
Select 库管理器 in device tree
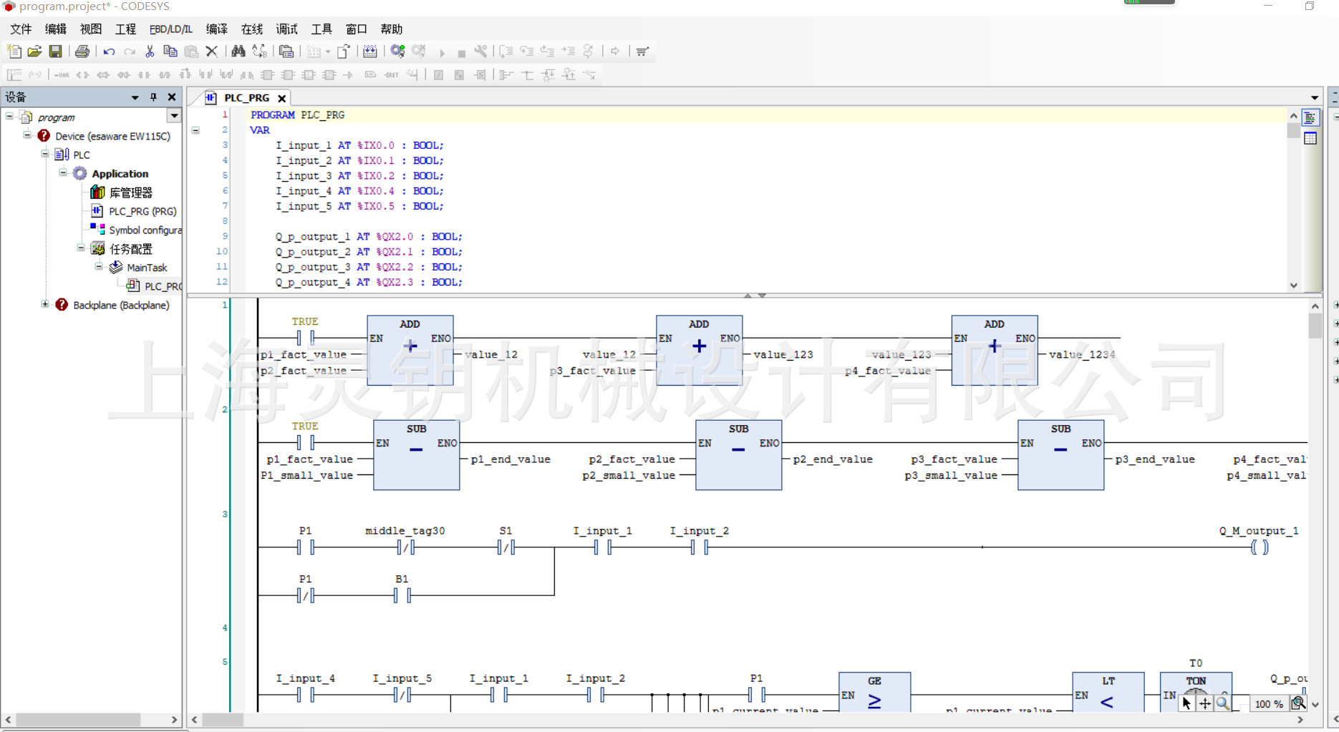point(131,192)
